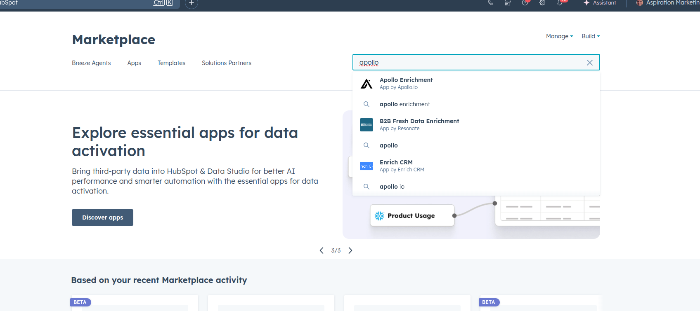Click 'Explore essential apps for data activation' heading
Viewport: 700px width, 311px height.
pyautogui.click(x=185, y=142)
